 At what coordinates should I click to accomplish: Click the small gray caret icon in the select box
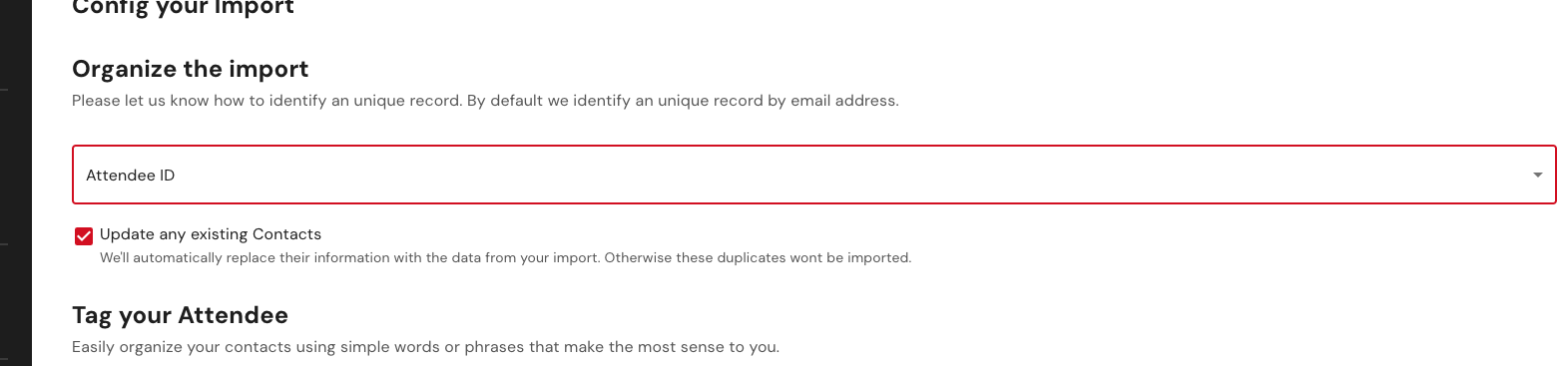(x=1537, y=176)
